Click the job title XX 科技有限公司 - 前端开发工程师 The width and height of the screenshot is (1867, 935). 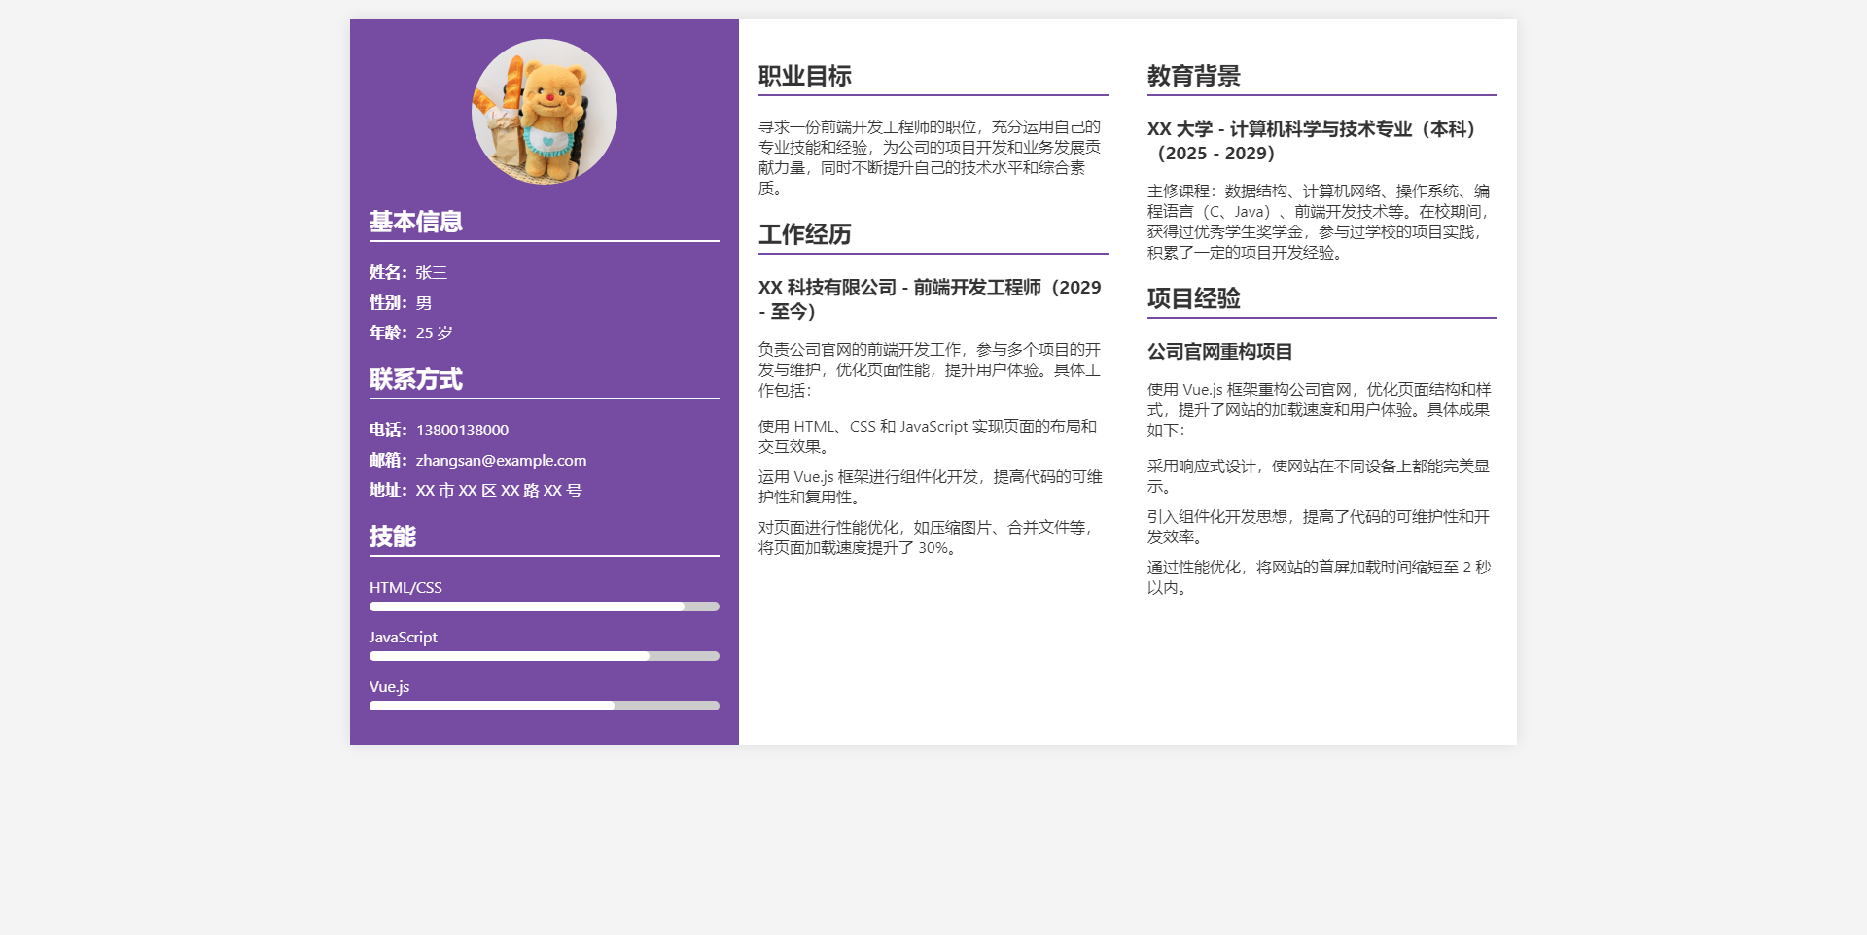pos(932,299)
